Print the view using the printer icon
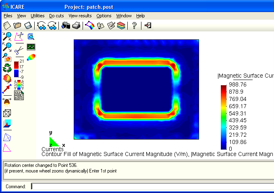 (76, 26)
